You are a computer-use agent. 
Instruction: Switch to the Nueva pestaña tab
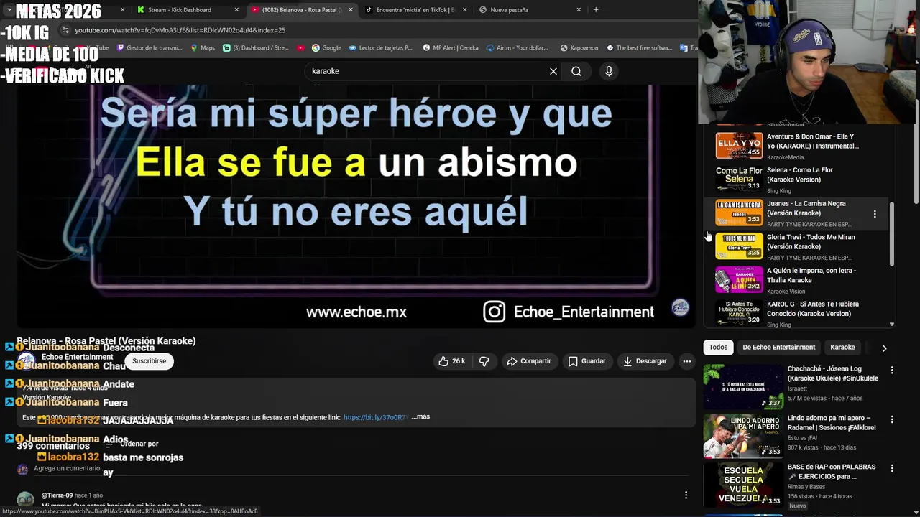click(530, 10)
